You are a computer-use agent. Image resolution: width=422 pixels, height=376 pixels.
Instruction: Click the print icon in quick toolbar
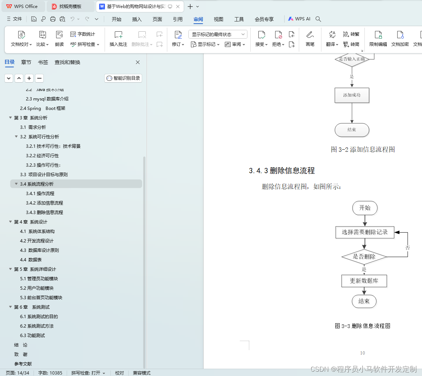(x=53, y=19)
